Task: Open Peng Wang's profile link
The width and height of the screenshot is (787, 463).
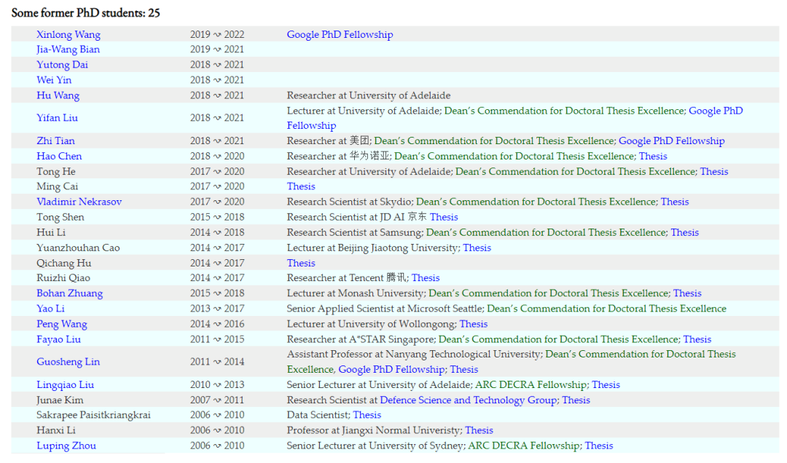Action: (x=61, y=324)
